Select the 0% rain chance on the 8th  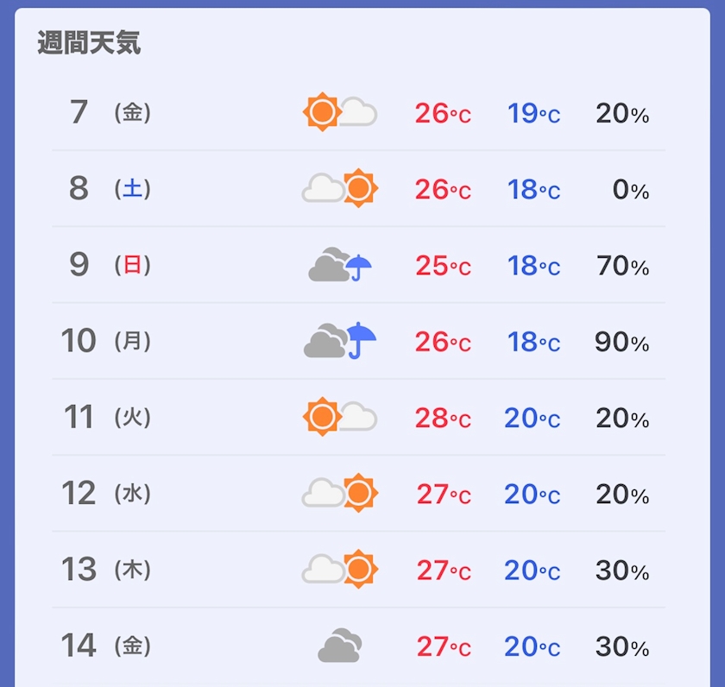click(x=631, y=190)
